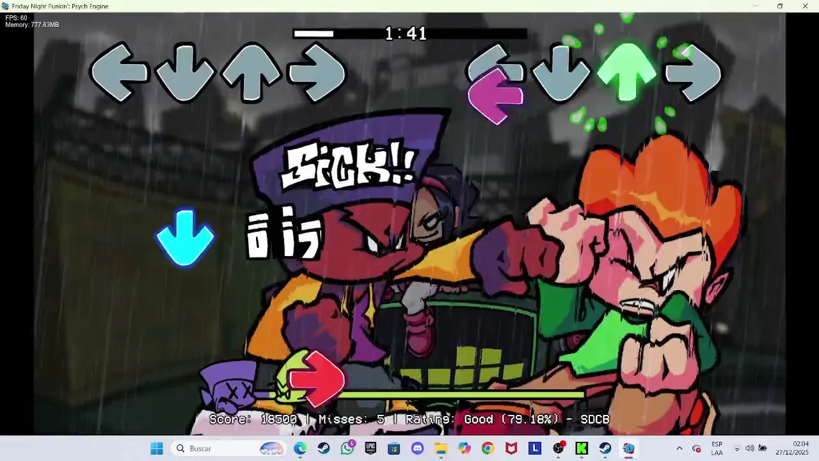Open the clock and date 27/12/2025
819x461 pixels.
point(792,448)
